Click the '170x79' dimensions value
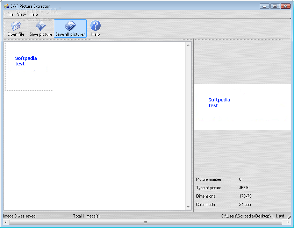294x228 pixels. (245, 196)
